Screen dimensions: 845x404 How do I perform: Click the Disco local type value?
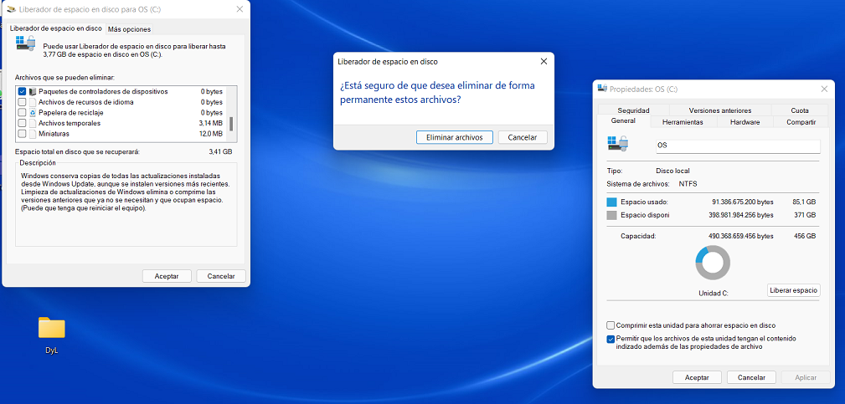coord(672,171)
